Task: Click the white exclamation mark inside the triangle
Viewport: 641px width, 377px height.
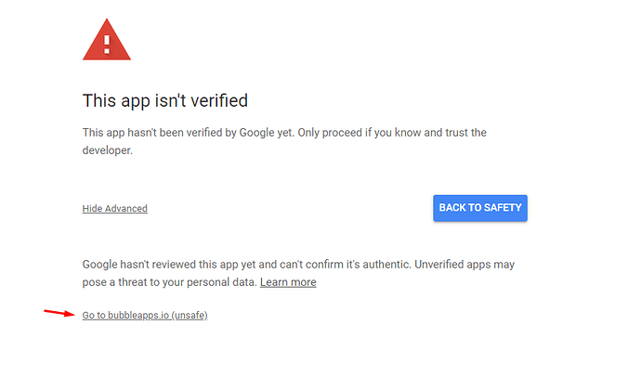Action: tap(107, 45)
